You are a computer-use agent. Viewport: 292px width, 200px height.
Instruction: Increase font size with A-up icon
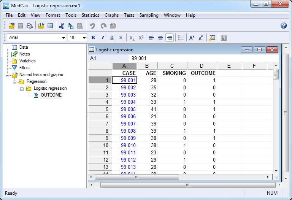pos(192,38)
